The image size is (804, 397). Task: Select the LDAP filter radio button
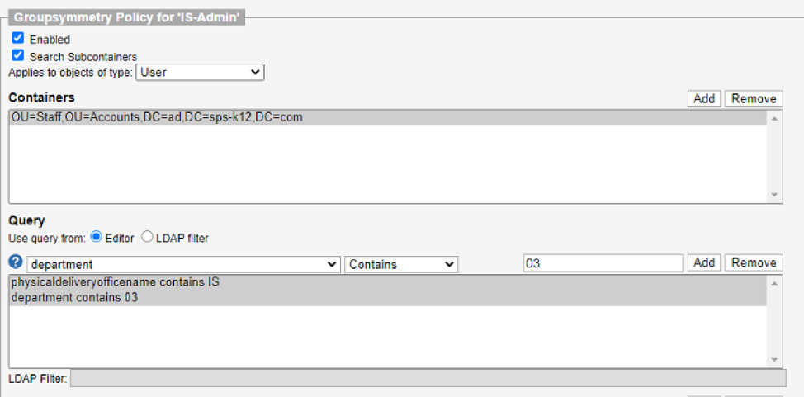[148, 237]
